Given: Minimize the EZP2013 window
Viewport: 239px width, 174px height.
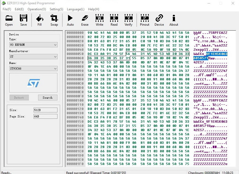Looking at the screenshot, I should (x=209, y=3).
